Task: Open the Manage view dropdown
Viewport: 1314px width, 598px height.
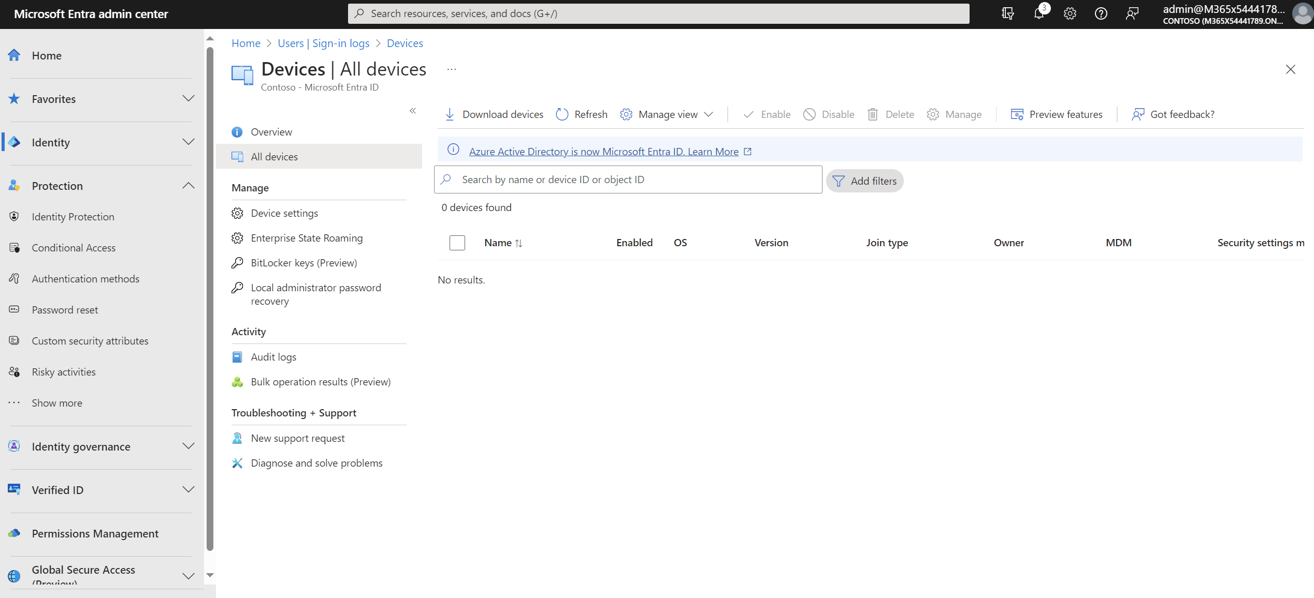Action: click(x=667, y=114)
